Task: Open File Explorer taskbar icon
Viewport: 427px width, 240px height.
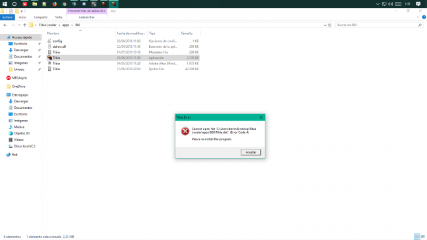Action: (35, 4)
